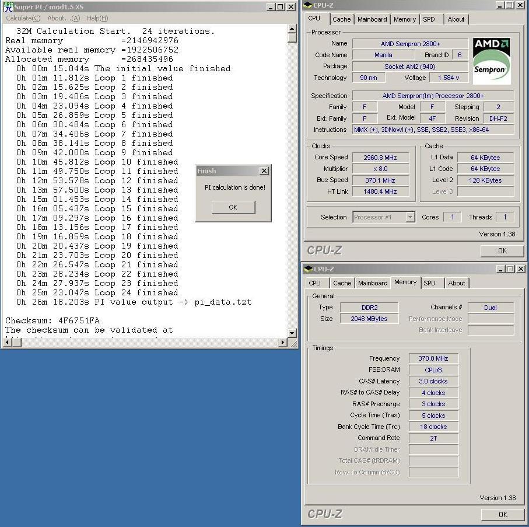Click OK in top CPU-Z window
Image resolution: width=529 pixels, height=527 pixels.
(502, 251)
